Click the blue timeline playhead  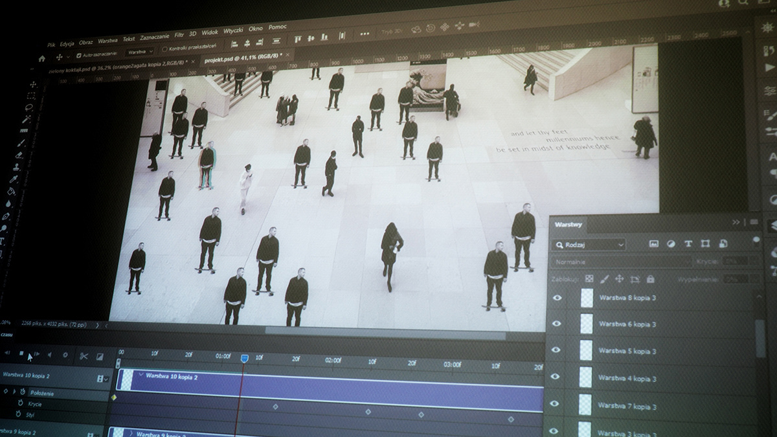pos(244,359)
